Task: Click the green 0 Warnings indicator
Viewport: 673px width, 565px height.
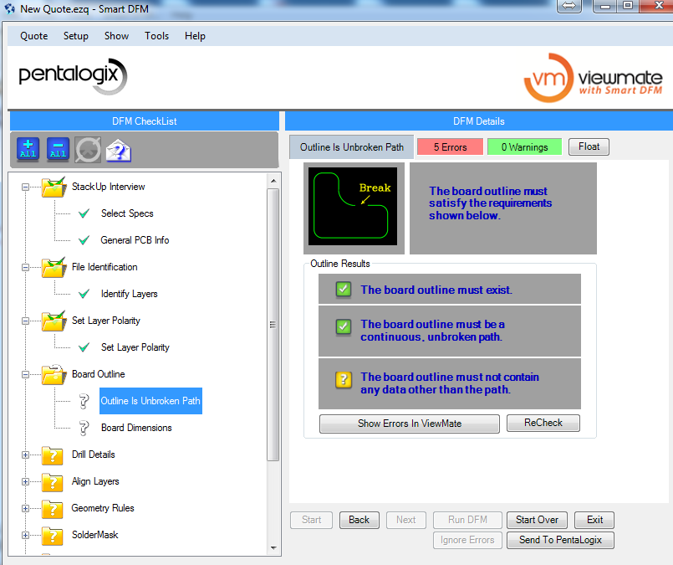Action: tap(524, 147)
